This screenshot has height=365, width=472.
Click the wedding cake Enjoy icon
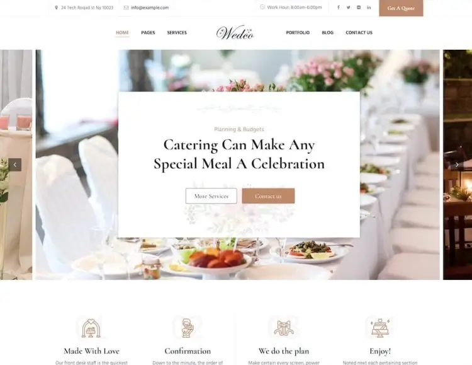[x=380, y=328]
